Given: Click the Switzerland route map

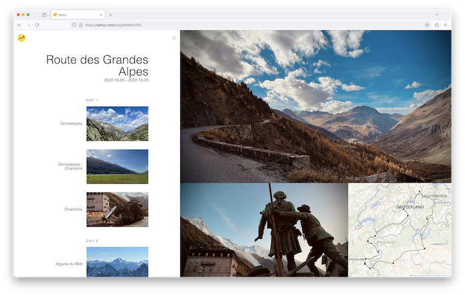Looking at the screenshot, I should click(x=400, y=230).
